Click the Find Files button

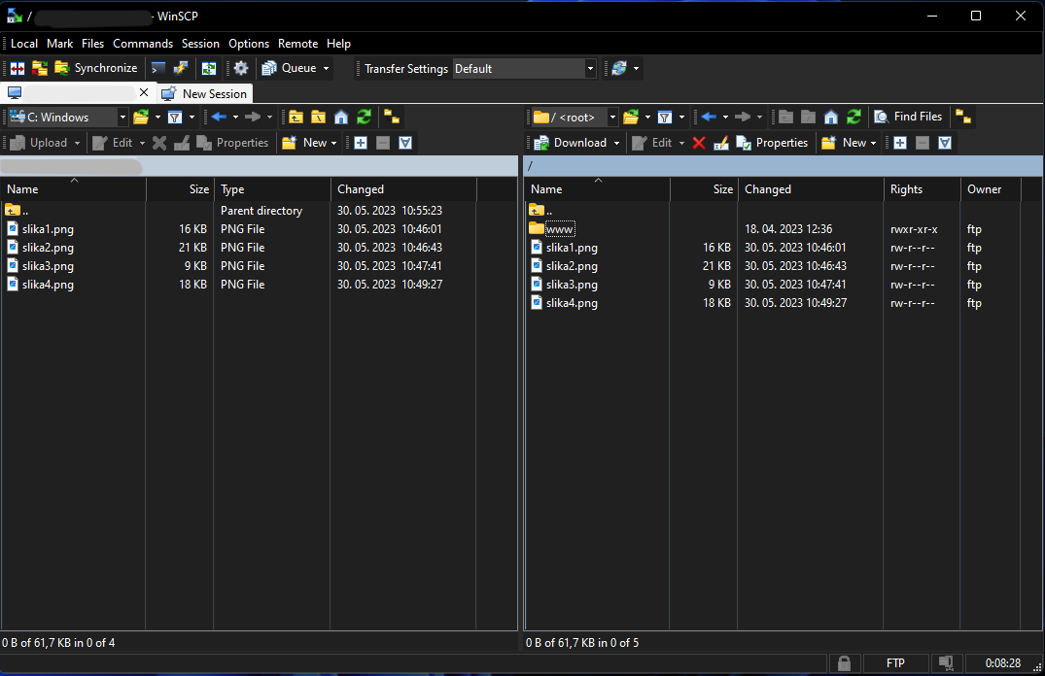coord(909,117)
